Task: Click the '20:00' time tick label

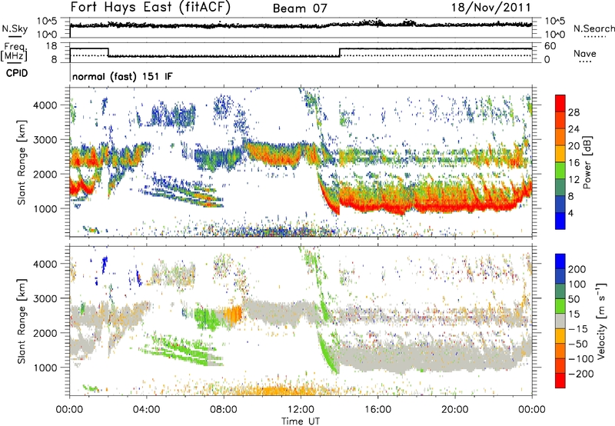Action: (x=455, y=410)
